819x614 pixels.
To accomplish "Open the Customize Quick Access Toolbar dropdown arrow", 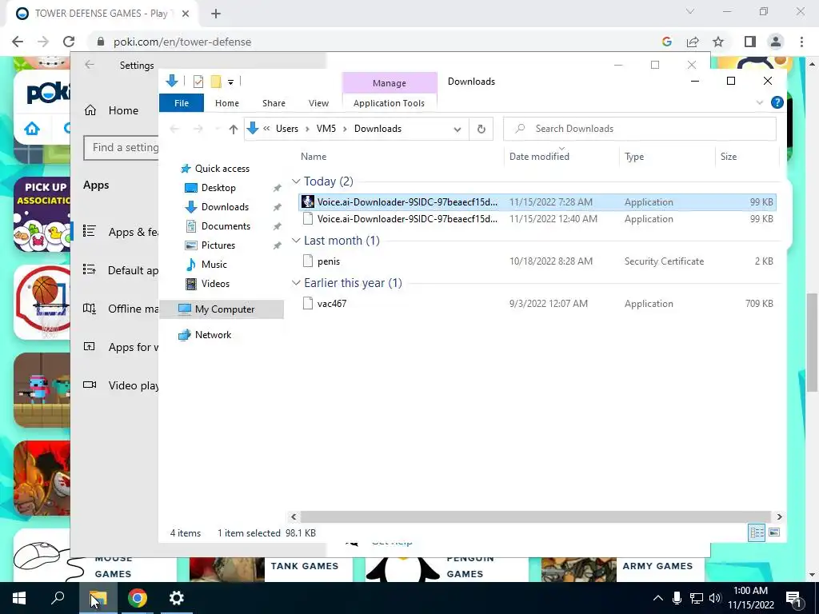I will (x=230, y=82).
